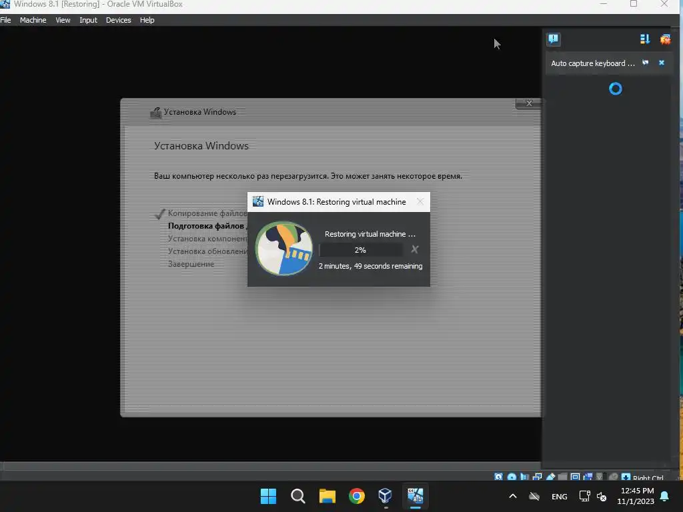Viewport: 683px width, 512px height.
Task: Click the muted volume tray icon
Action: click(602, 496)
